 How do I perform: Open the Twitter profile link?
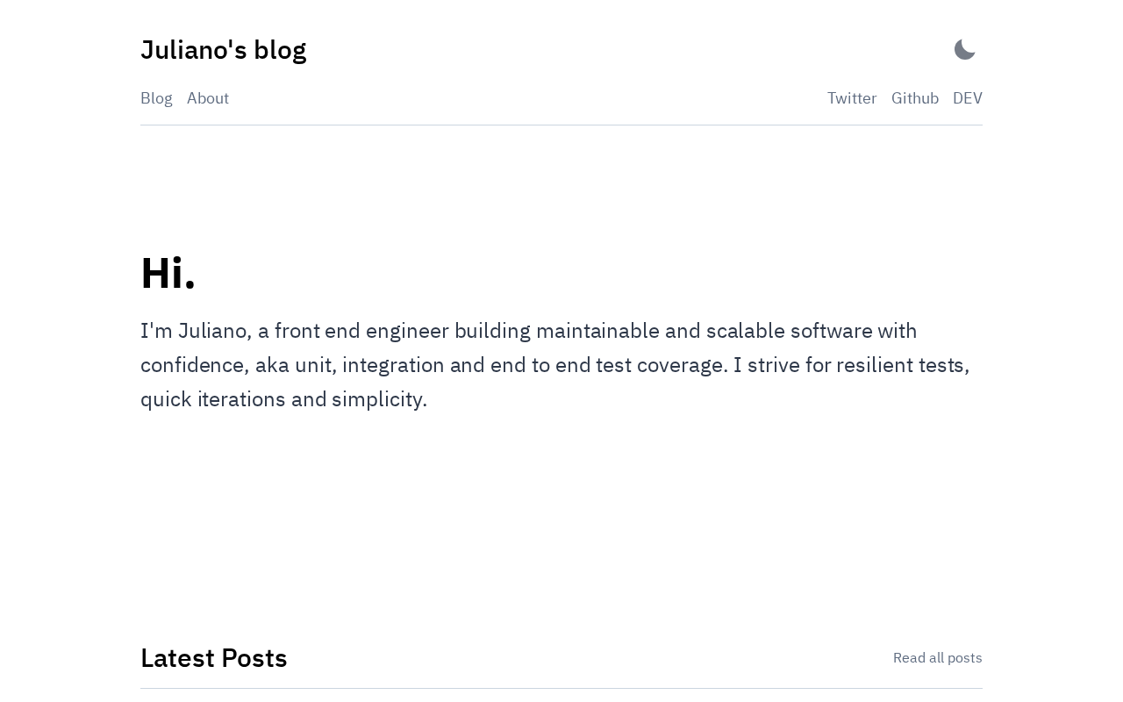coord(851,98)
